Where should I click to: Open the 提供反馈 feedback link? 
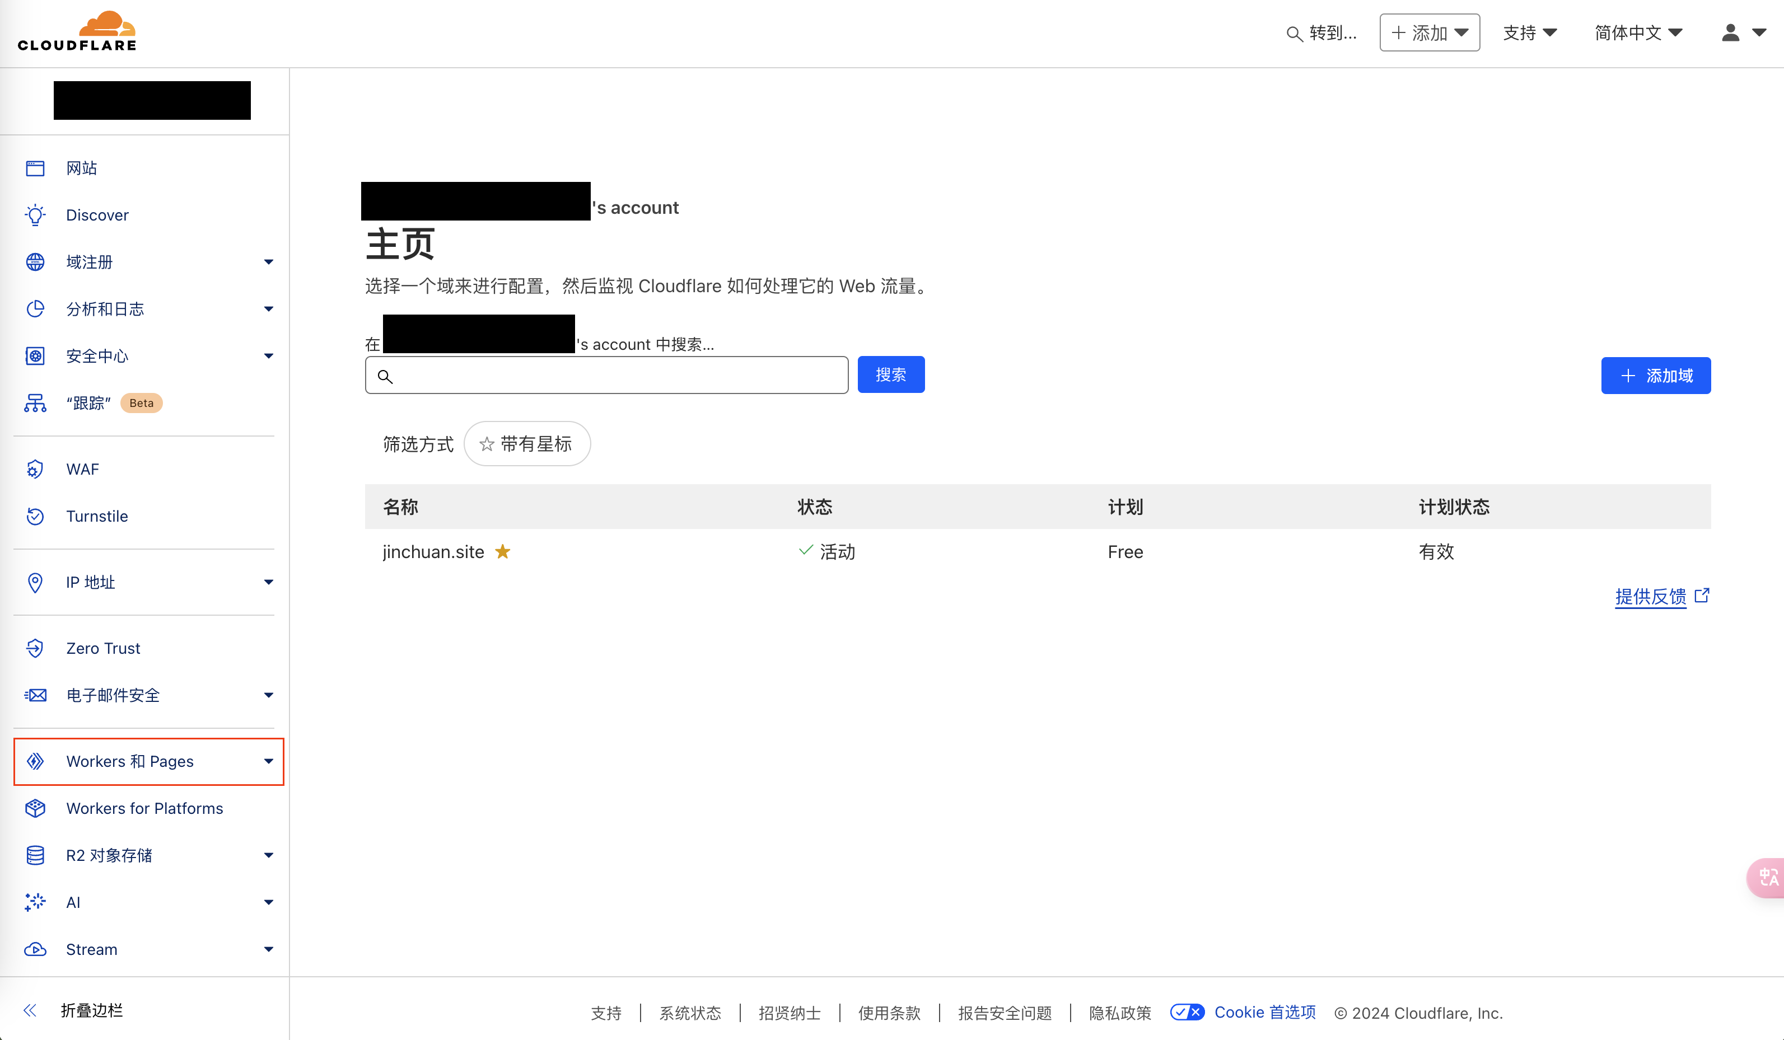[1651, 597]
